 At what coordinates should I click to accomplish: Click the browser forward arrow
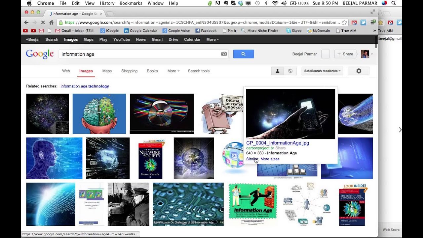pyautogui.click(x=35, y=22)
